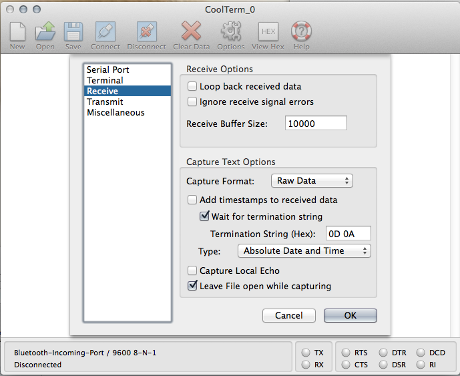Click the Clear Data red X icon
Image resolution: width=460 pixels, height=376 pixels.
(191, 31)
